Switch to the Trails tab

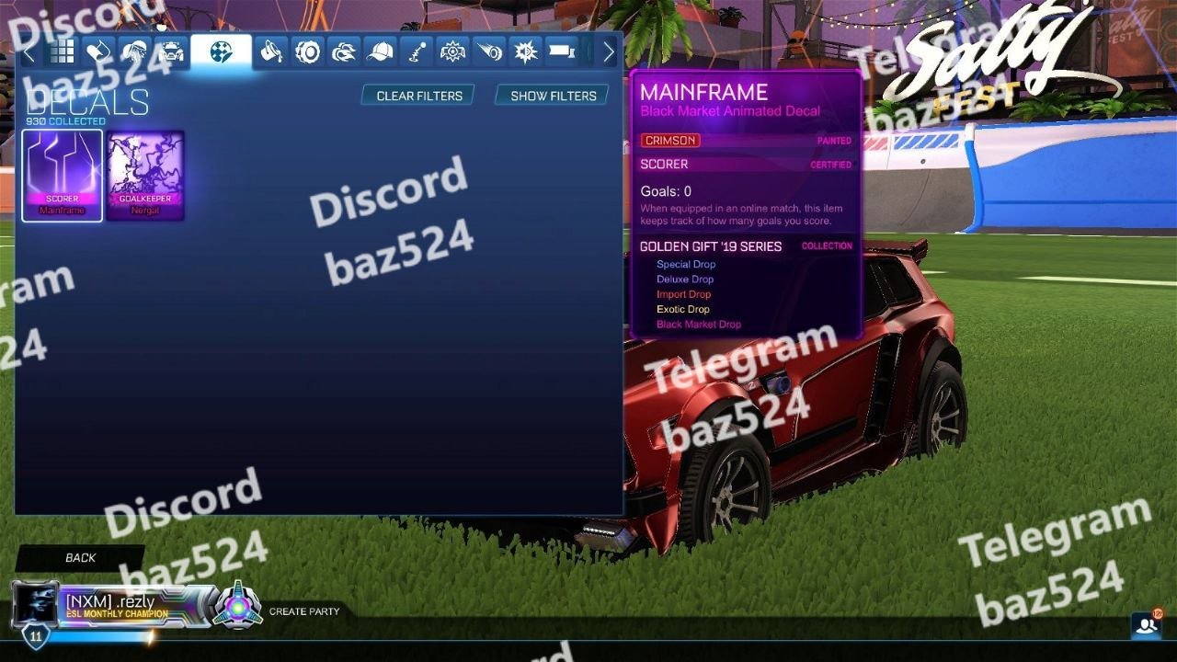coord(489,52)
